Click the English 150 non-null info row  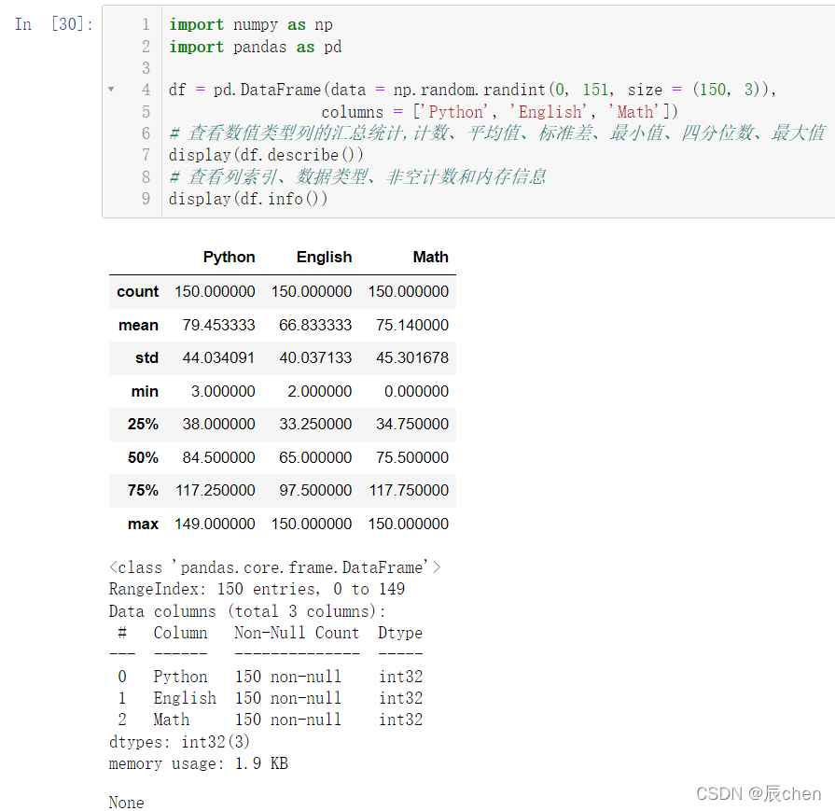[x=271, y=698]
